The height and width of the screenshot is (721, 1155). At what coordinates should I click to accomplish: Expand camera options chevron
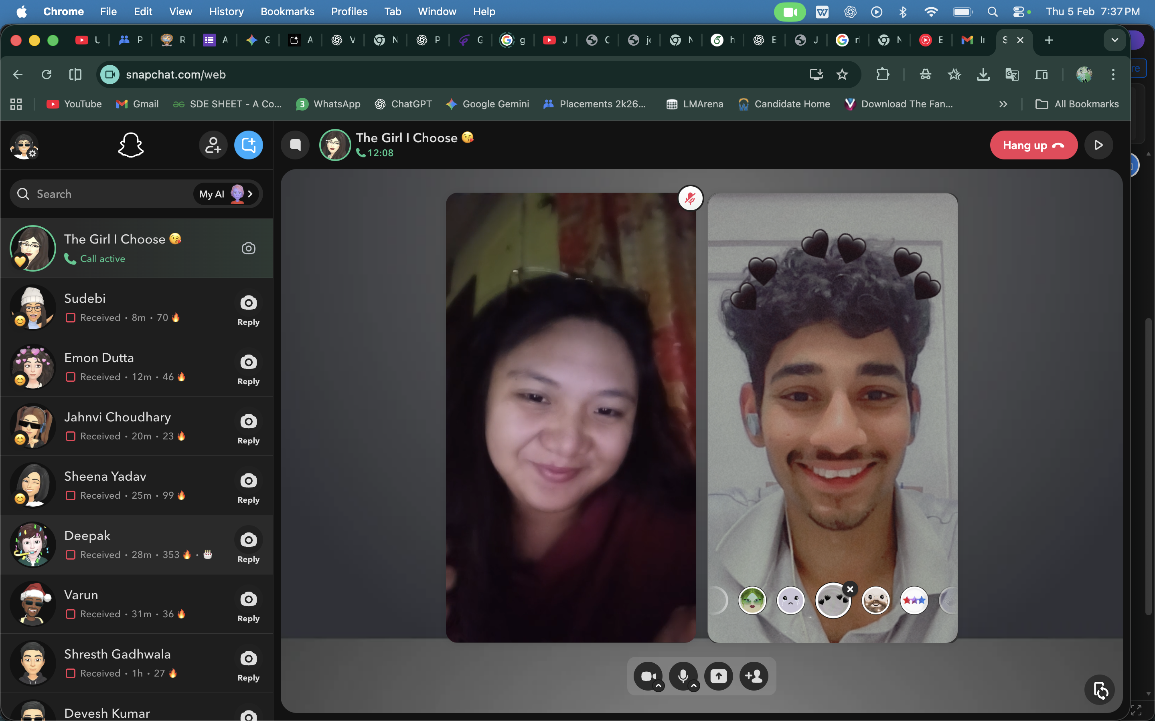[659, 686]
